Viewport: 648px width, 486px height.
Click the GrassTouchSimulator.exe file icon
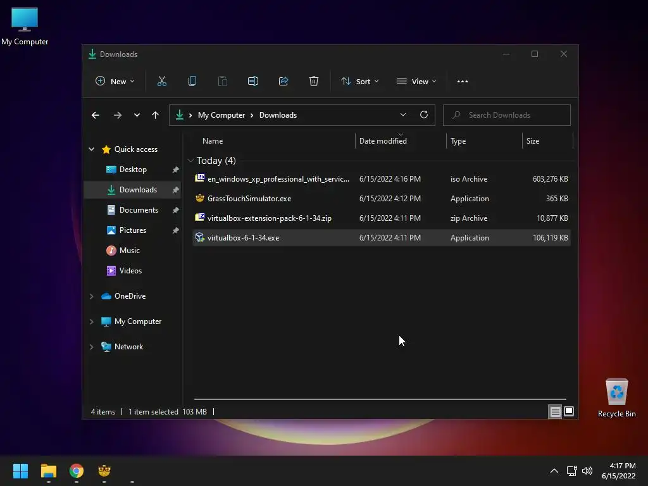pos(199,198)
